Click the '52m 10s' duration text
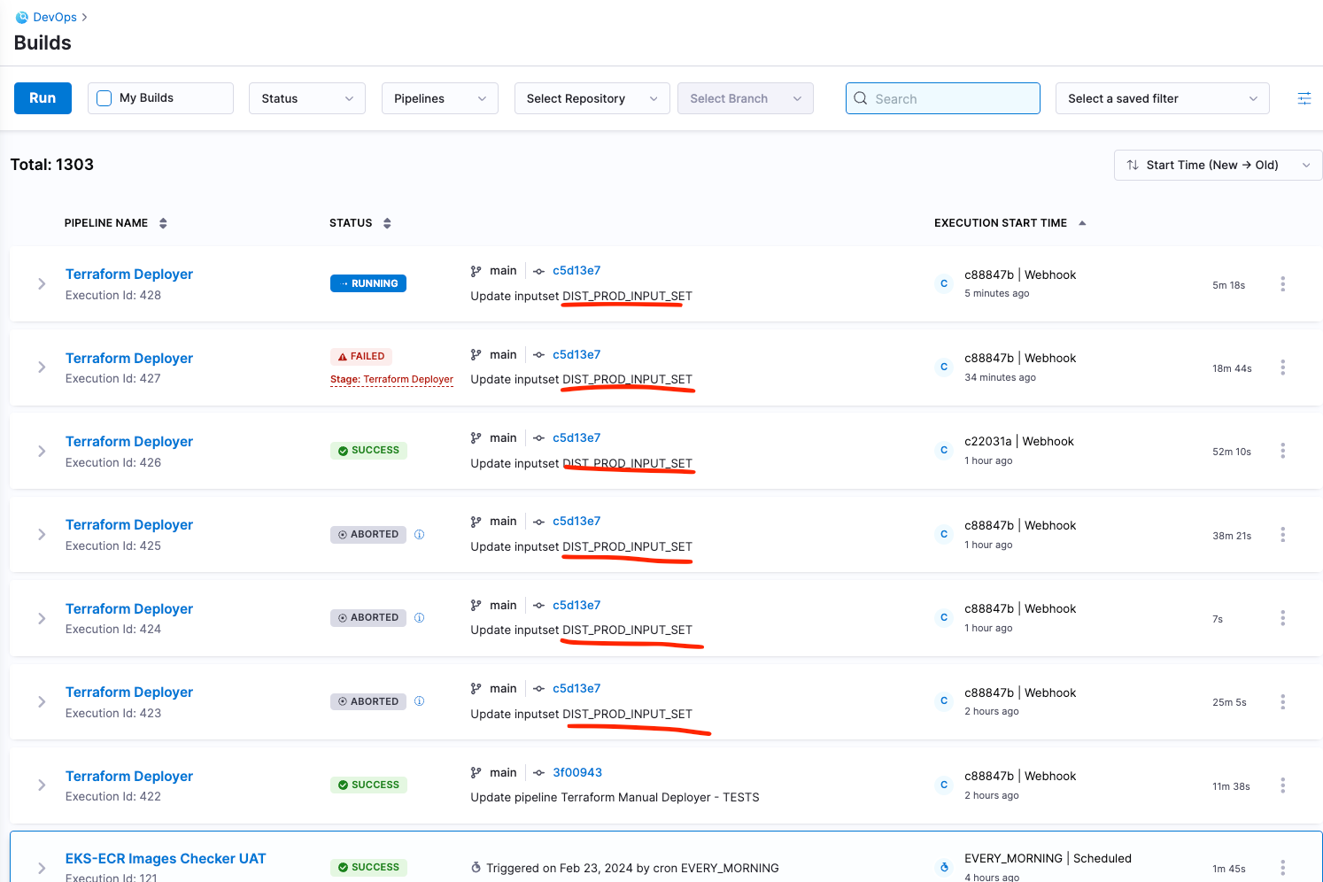This screenshot has height=882, width=1323. (x=1232, y=452)
